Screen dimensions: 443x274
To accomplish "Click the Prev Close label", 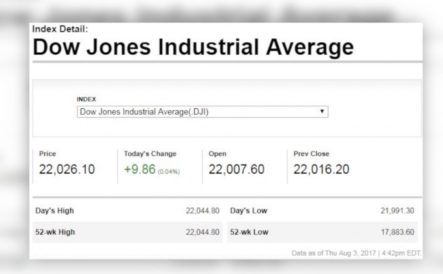I will click(311, 154).
